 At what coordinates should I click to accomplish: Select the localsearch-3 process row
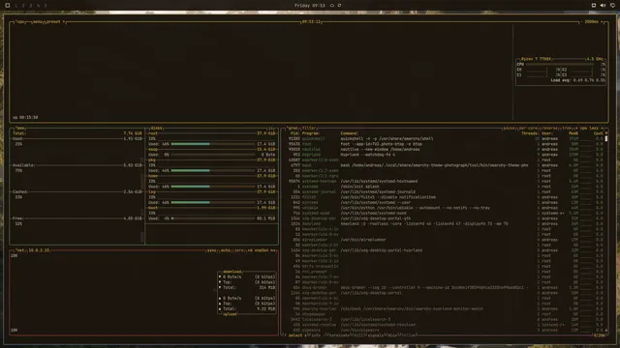tap(445, 320)
